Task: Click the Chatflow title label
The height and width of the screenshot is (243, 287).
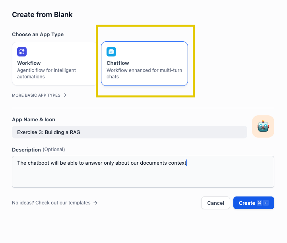Action: coord(118,63)
